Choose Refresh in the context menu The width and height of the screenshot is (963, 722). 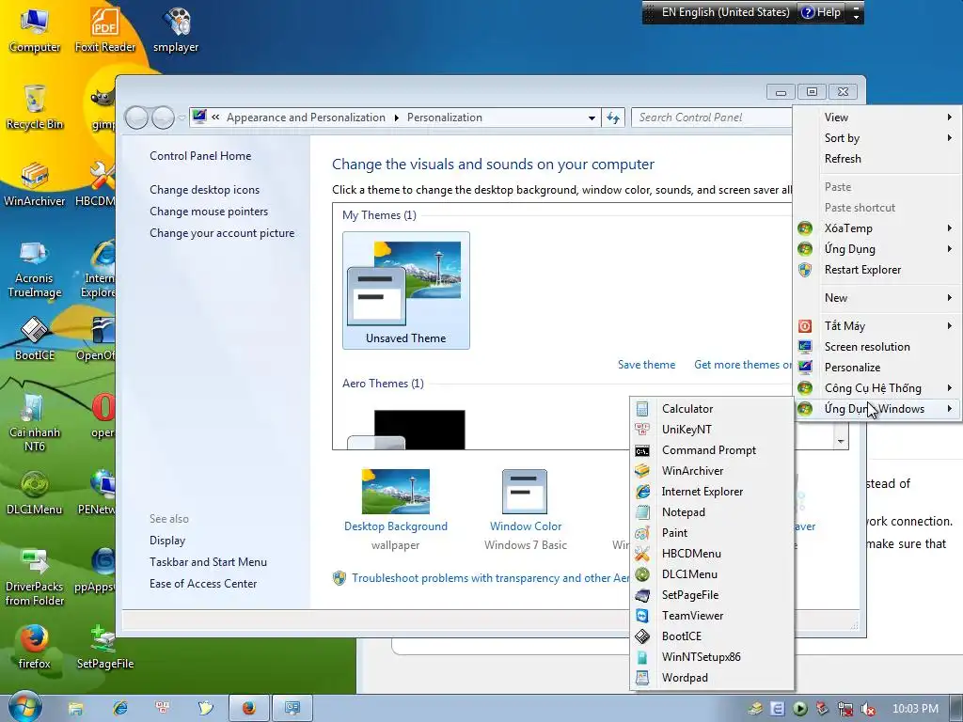877,159
